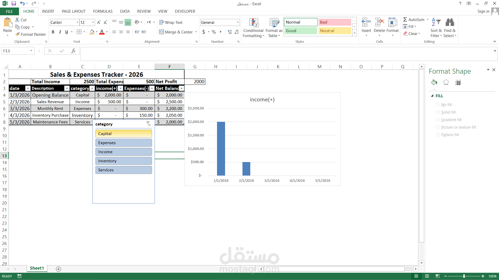Viewport: 499px width, 280px height.
Task: Add a new sheet with plus icon
Action: [58, 269]
